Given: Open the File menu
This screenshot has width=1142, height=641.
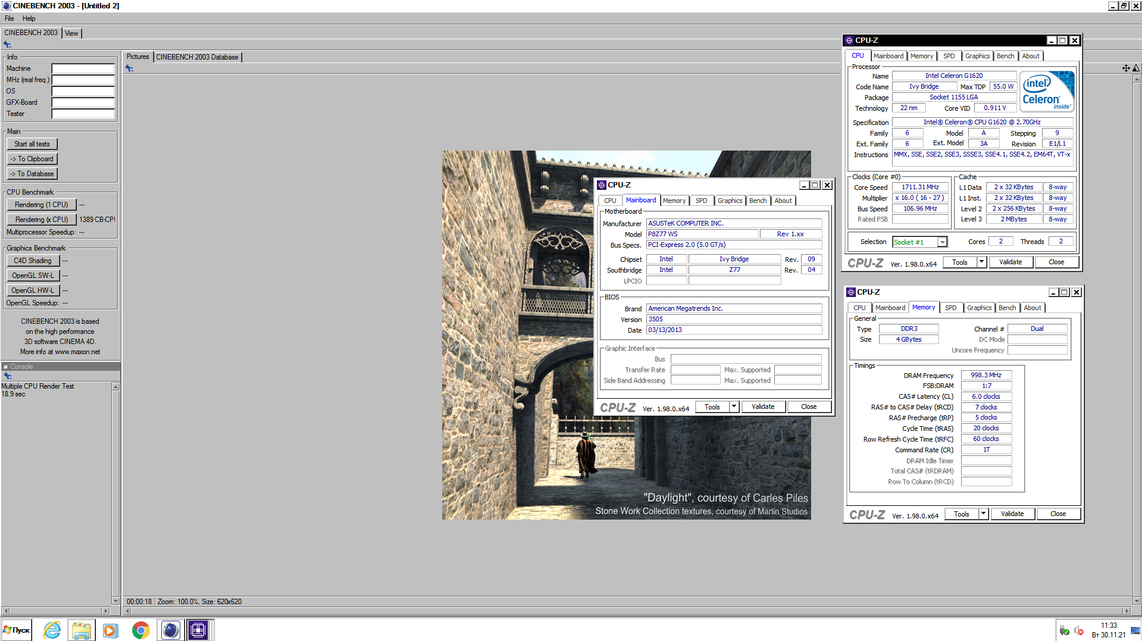Looking at the screenshot, I should (10, 18).
